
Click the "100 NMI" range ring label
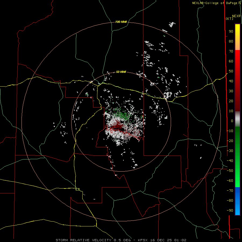click(x=121, y=22)
